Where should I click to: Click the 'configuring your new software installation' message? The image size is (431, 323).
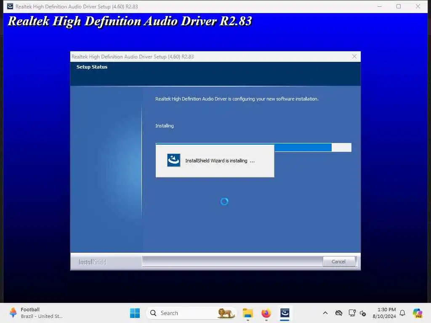(237, 99)
